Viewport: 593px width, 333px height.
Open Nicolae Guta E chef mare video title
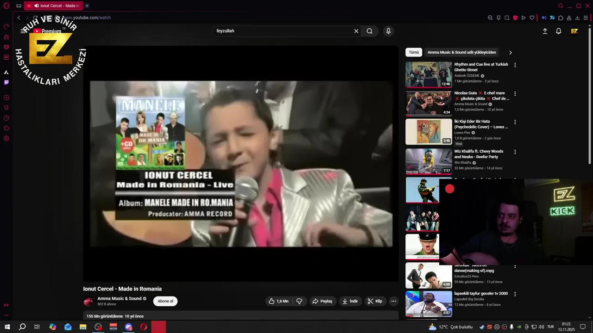tap(481, 96)
